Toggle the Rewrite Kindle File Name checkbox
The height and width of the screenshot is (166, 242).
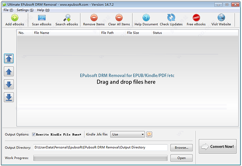(33, 134)
